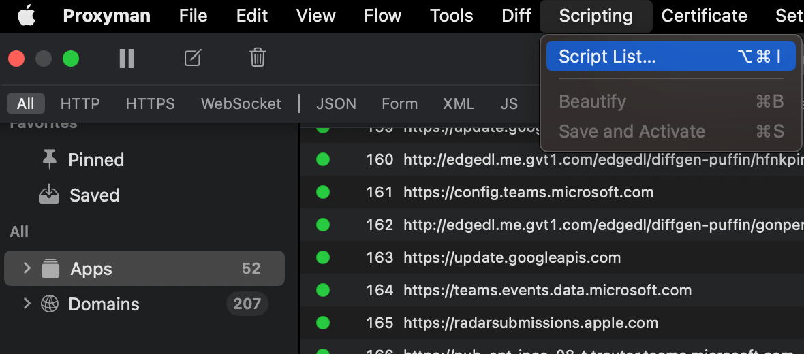Select request 163 update.googleapis.com
The image size is (804, 354).
(x=552, y=257)
